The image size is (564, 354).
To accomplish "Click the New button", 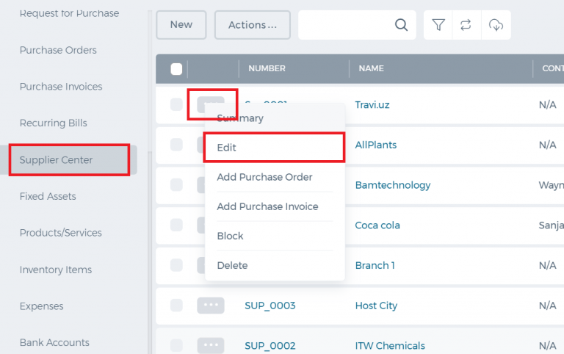I will [181, 25].
